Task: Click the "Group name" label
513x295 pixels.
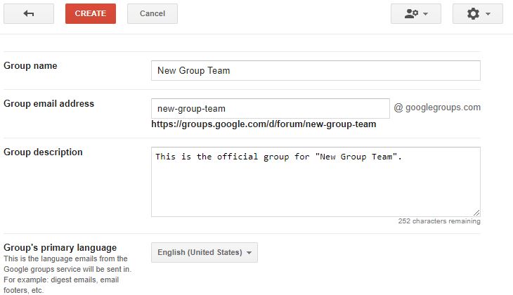Action: tap(30, 66)
